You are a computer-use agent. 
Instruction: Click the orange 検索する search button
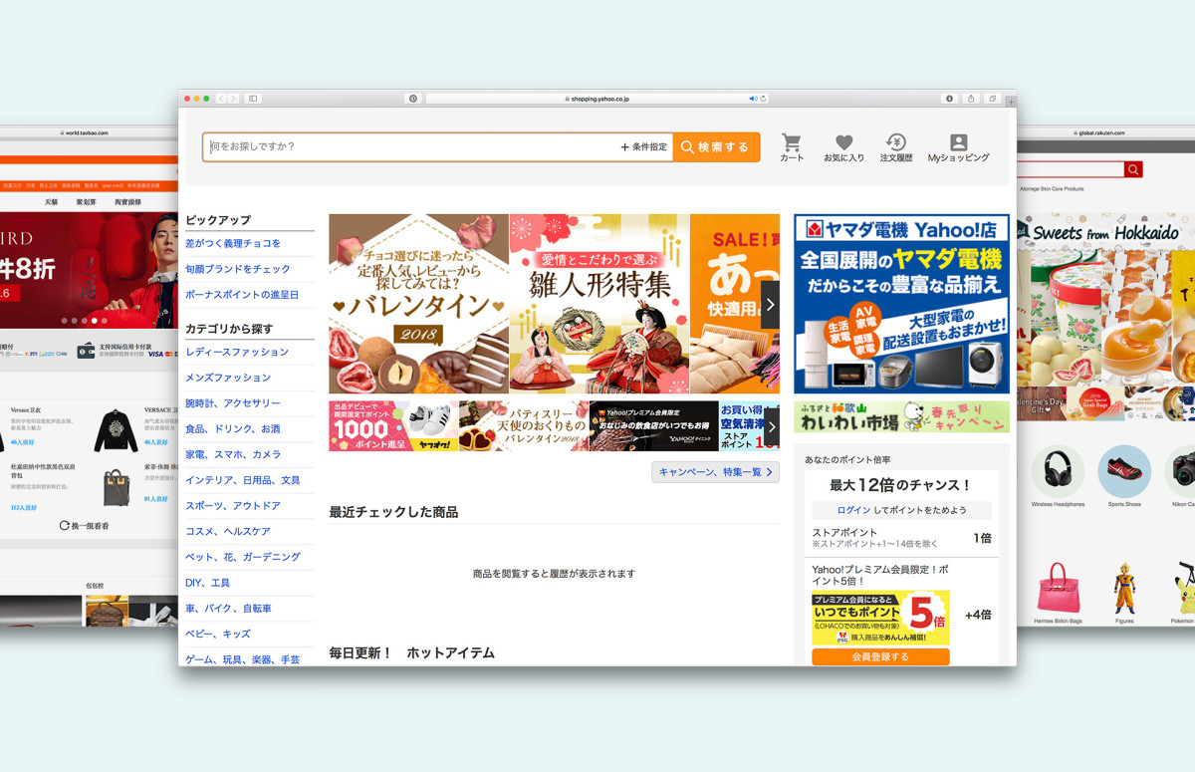pyautogui.click(x=716, y=147)
